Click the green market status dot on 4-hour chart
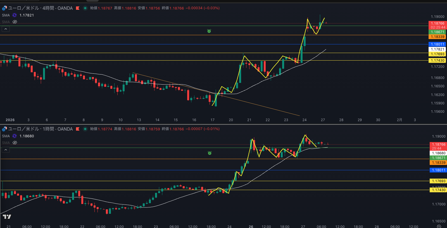447x228 pixels. pyautogui.click(x=85, y=8)
